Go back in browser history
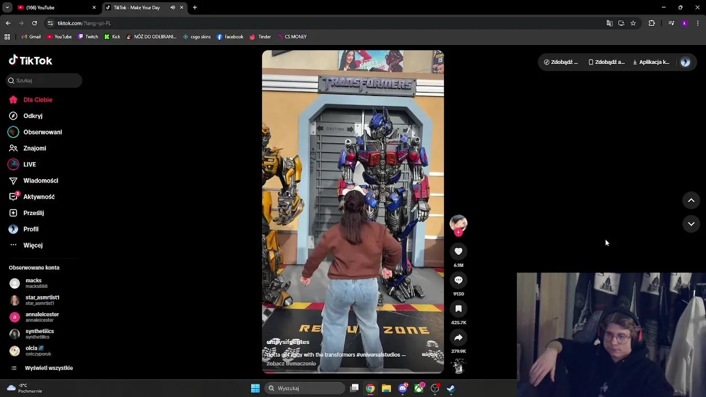The height and width of the screenshot is (397, 706). coord(8,23)
